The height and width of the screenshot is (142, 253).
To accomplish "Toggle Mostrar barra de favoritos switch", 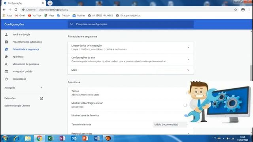I will coord(185,116).
